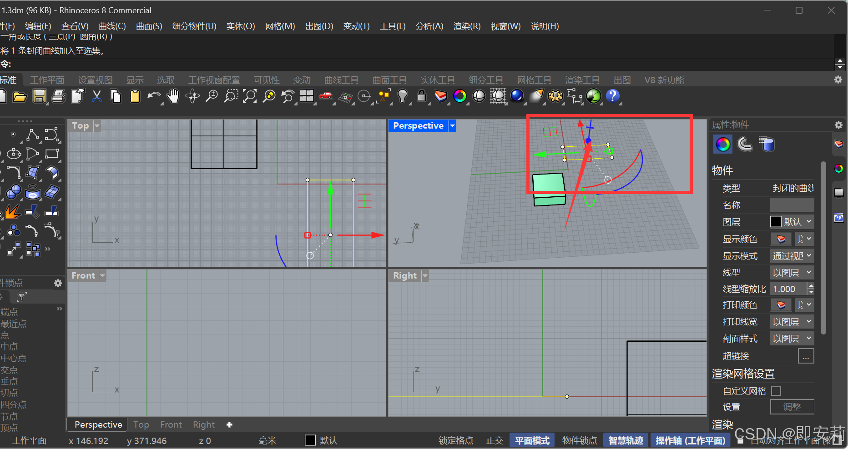Open the 剖面样式 dropdown
This screenshot has width=848, height=449.
pos(792,339)
